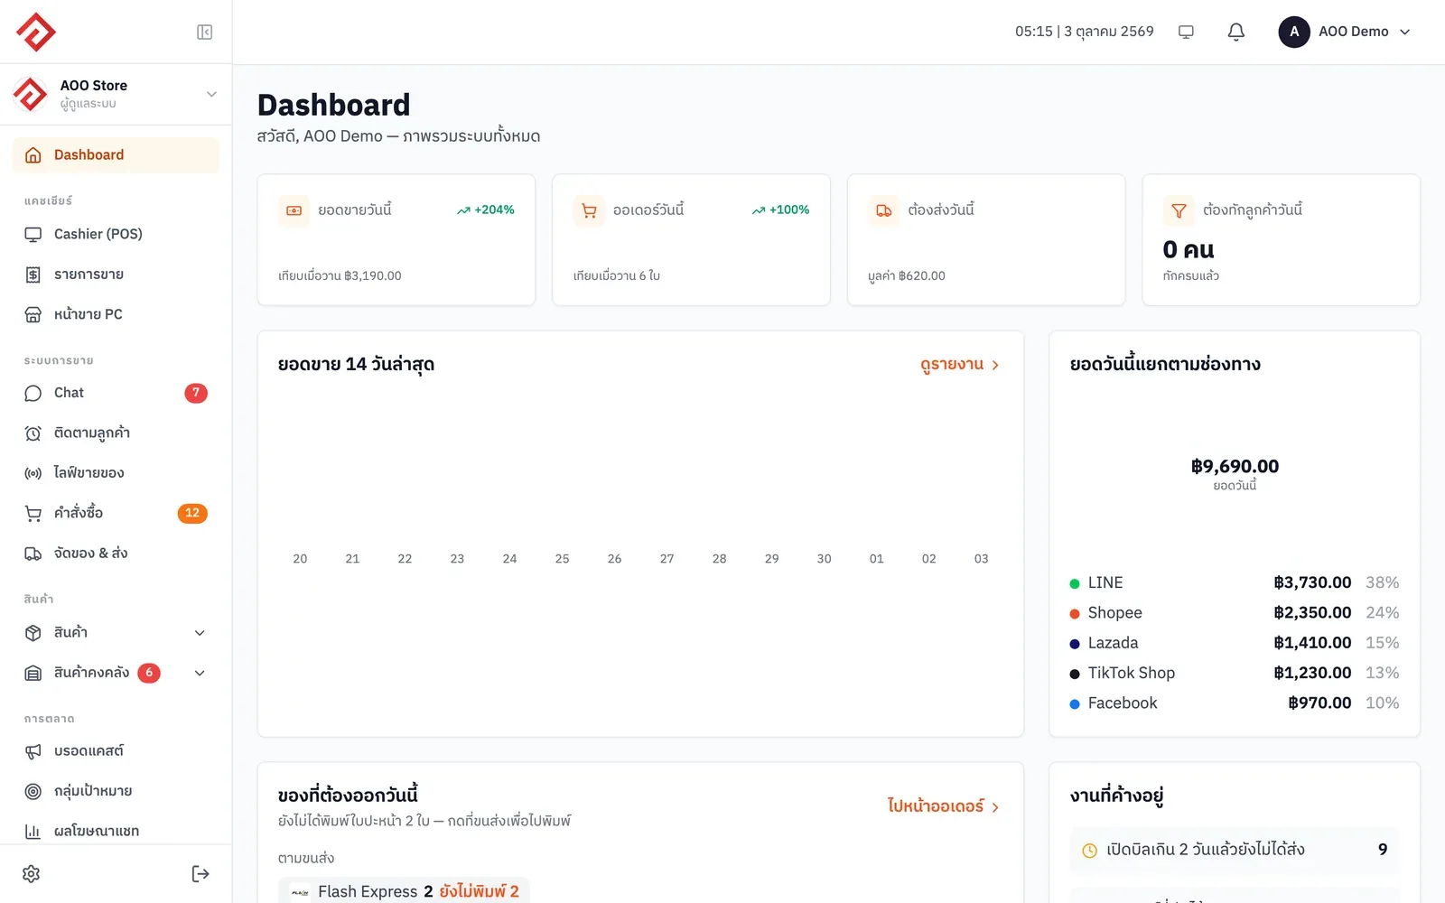1445x903 pixels.
Task: Open กลุ่มเป้าหมาย target group page
Action: 116,791
